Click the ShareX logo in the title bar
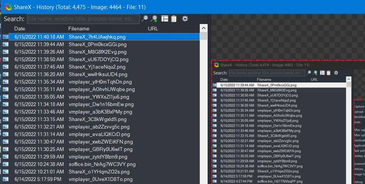This screenshot has height=184, width=365. coord(8,7)
